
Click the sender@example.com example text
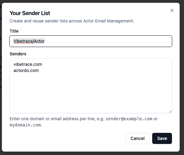(129, 119)
